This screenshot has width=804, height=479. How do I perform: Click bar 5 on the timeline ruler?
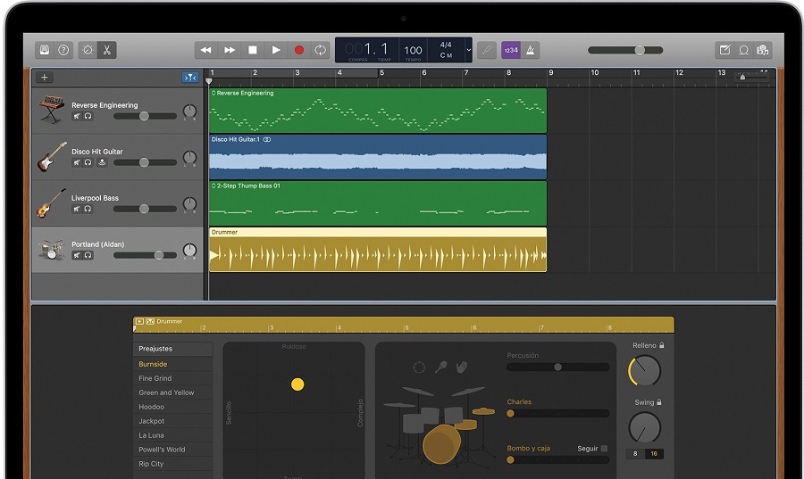(381, 72)
